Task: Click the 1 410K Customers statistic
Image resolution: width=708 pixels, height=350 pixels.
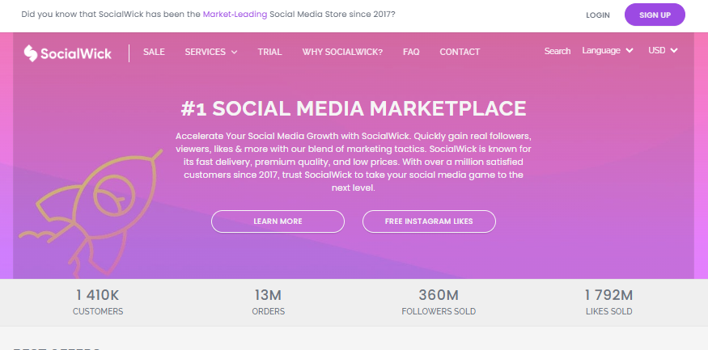Action: [x=98, y=302]
